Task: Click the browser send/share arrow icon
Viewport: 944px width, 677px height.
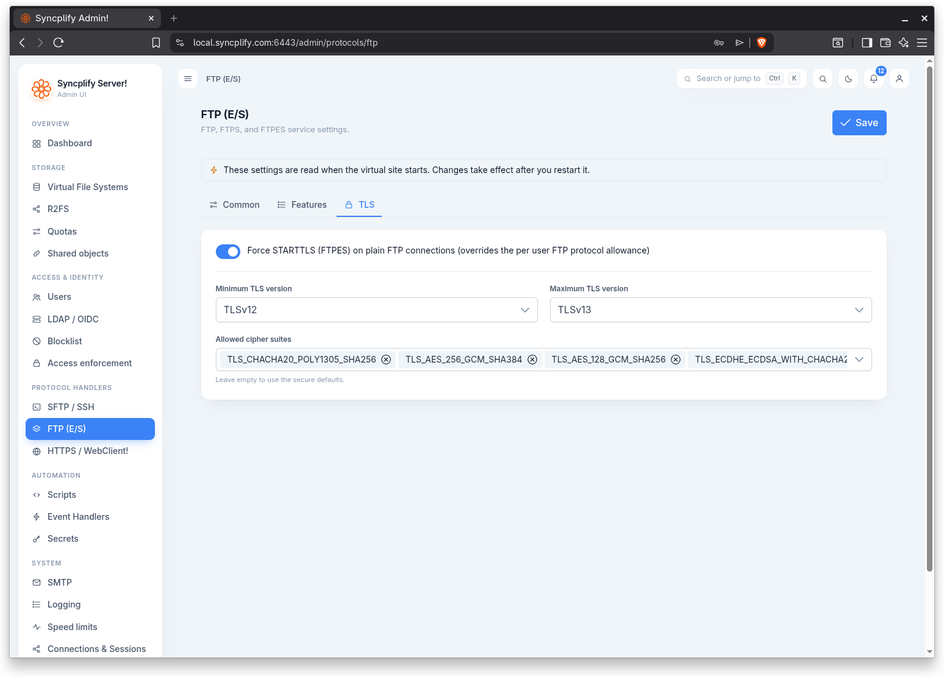Action: (739, 43)
